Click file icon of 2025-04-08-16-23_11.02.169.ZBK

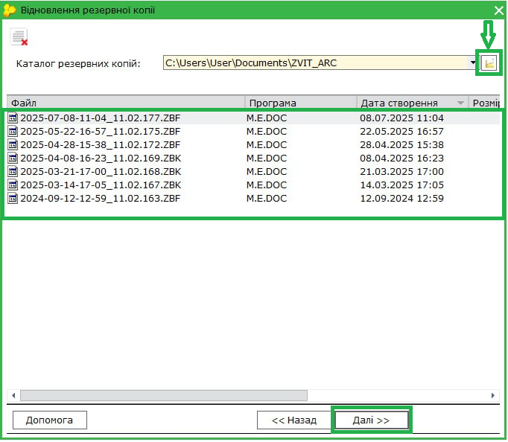(x=13, y=158)
